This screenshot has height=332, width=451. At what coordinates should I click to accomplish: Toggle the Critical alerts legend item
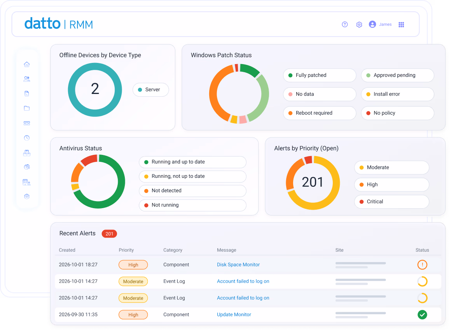coord(392,202)
